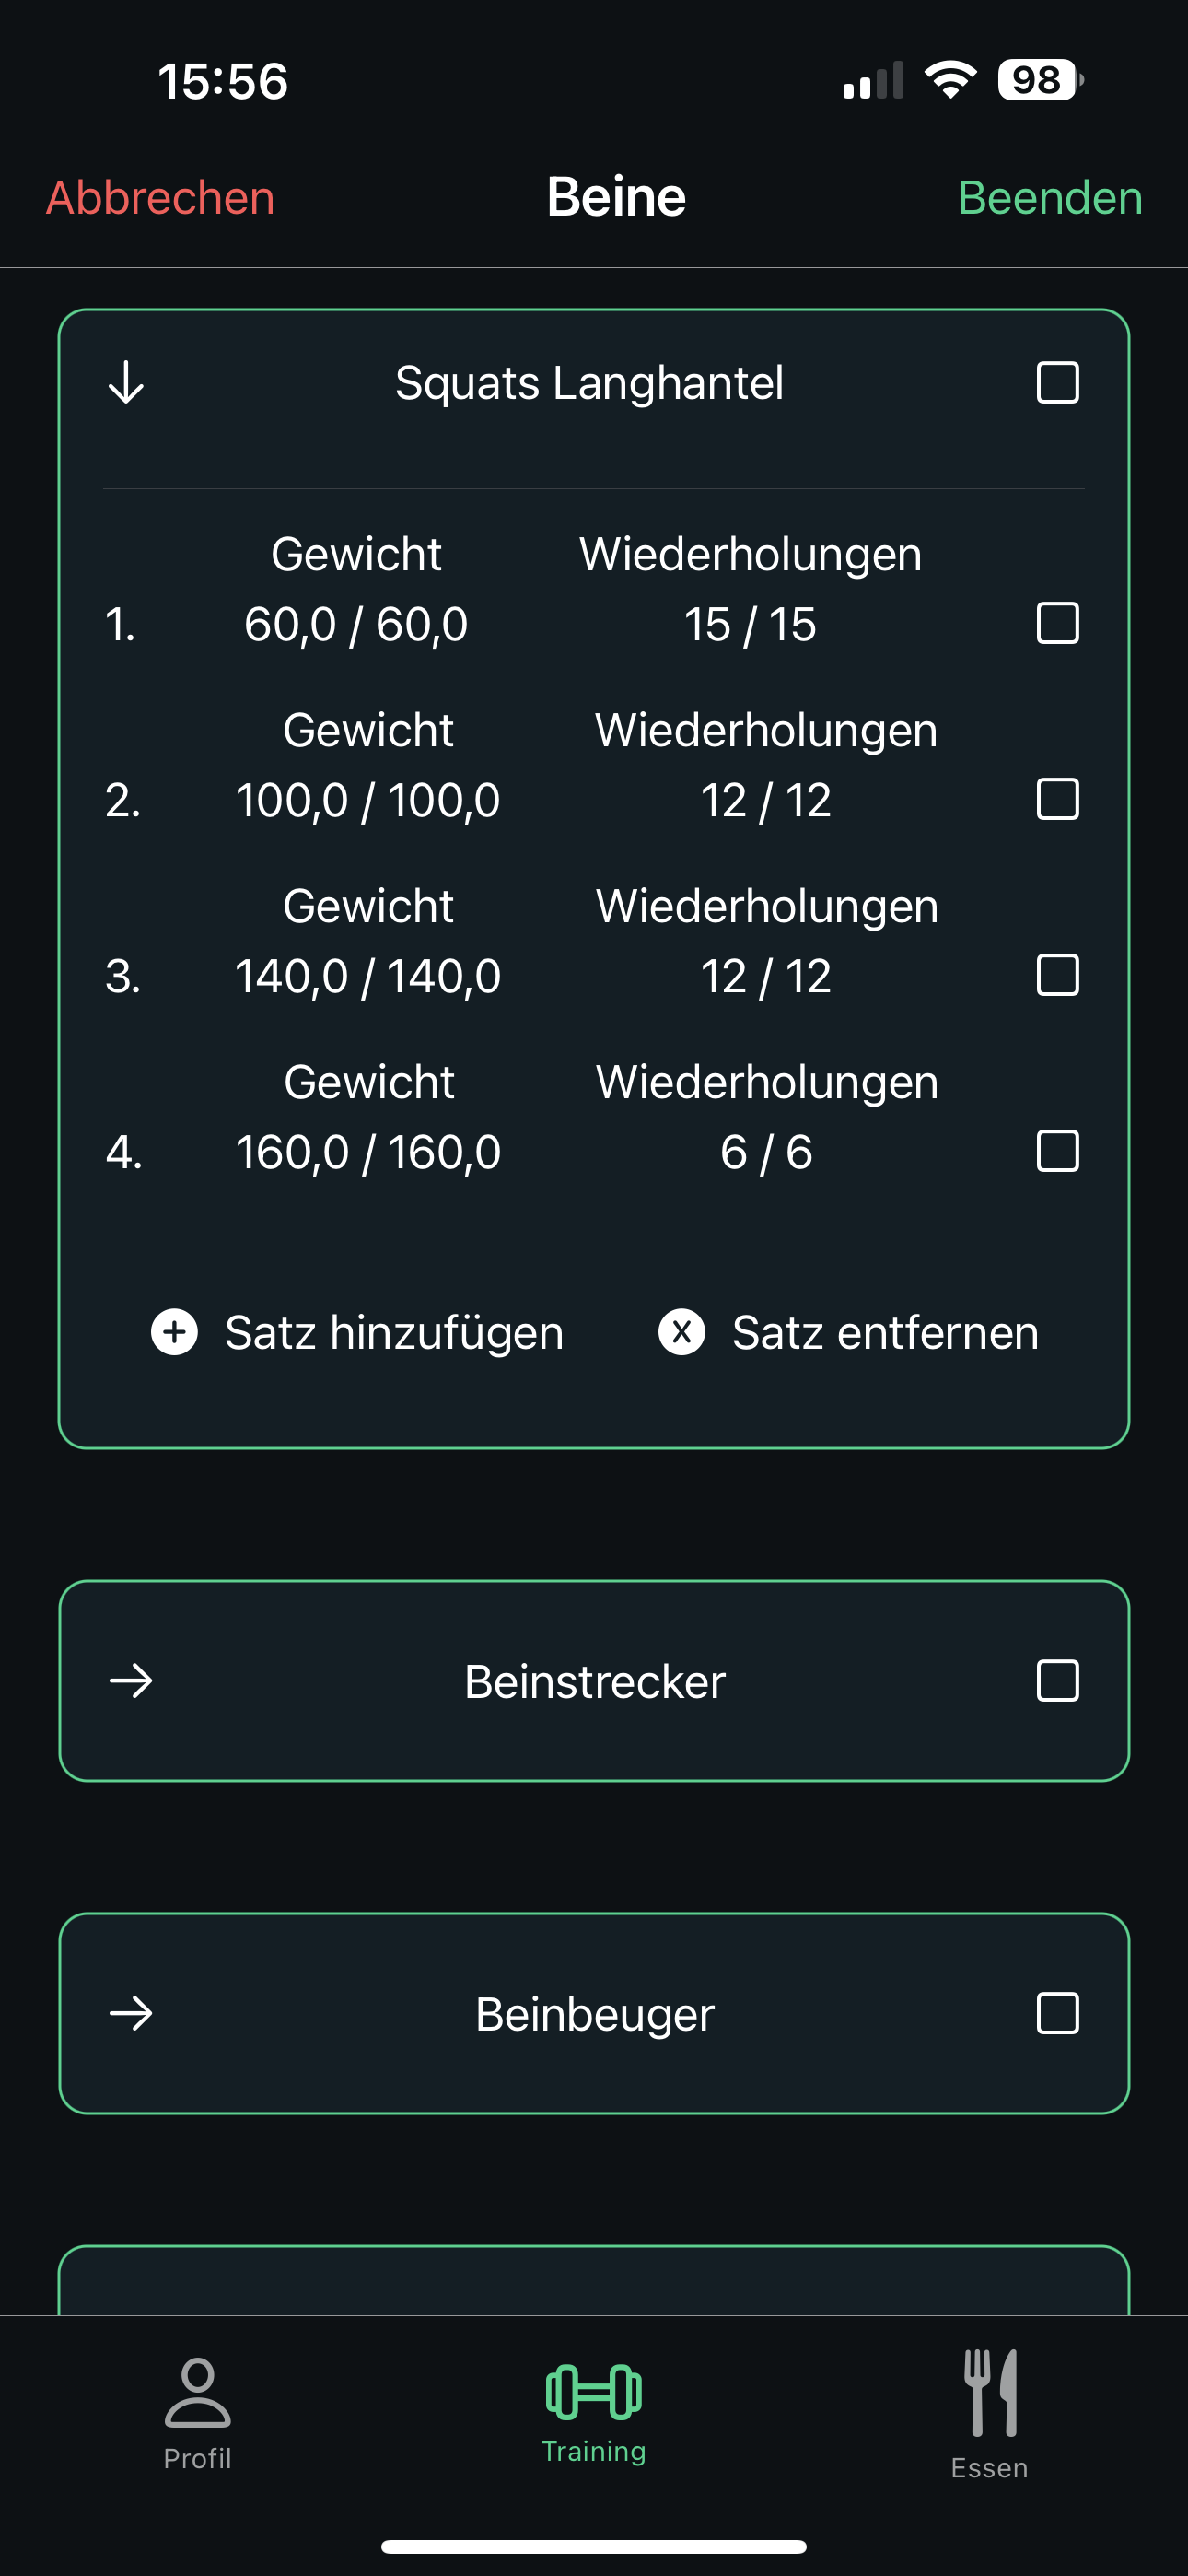Image resolution: width=1188 pixels, height=2576 pixels.
Task: Mark set 1 with 60,0 kg as done
Action: (1058, 623)
